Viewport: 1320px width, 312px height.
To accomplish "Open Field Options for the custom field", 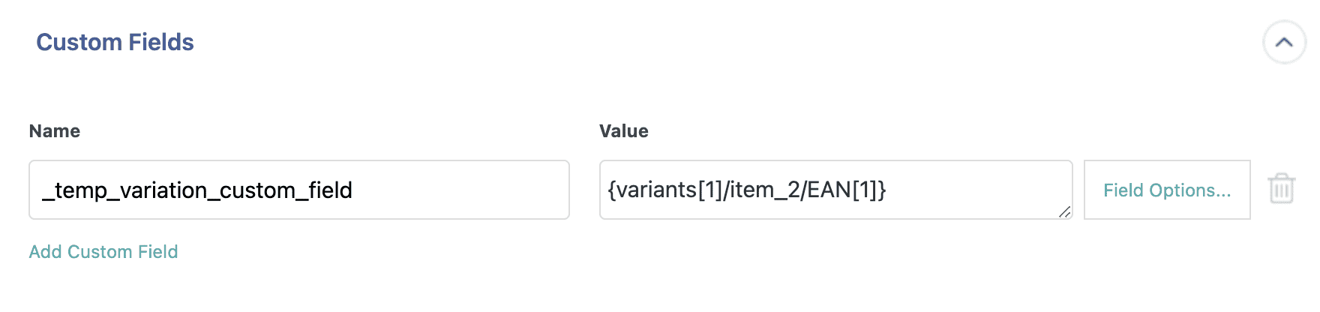I will [x=1166, y=190].
